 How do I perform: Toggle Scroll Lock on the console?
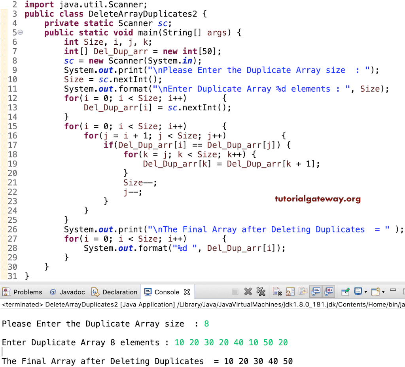291,291
